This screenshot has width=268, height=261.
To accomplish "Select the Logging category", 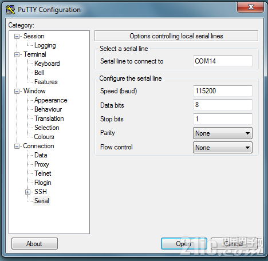I will coord(45,45).
